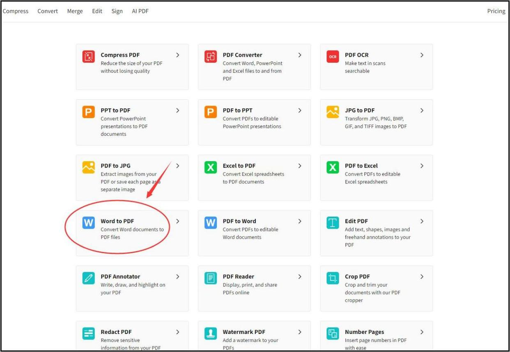Click 'Make text in scans searchable' description
The image size is (510, 352).
tap(365, 67)
